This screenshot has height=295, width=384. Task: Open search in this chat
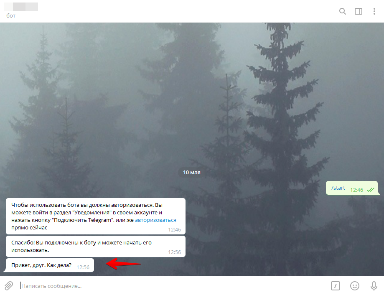pos(342,11)
